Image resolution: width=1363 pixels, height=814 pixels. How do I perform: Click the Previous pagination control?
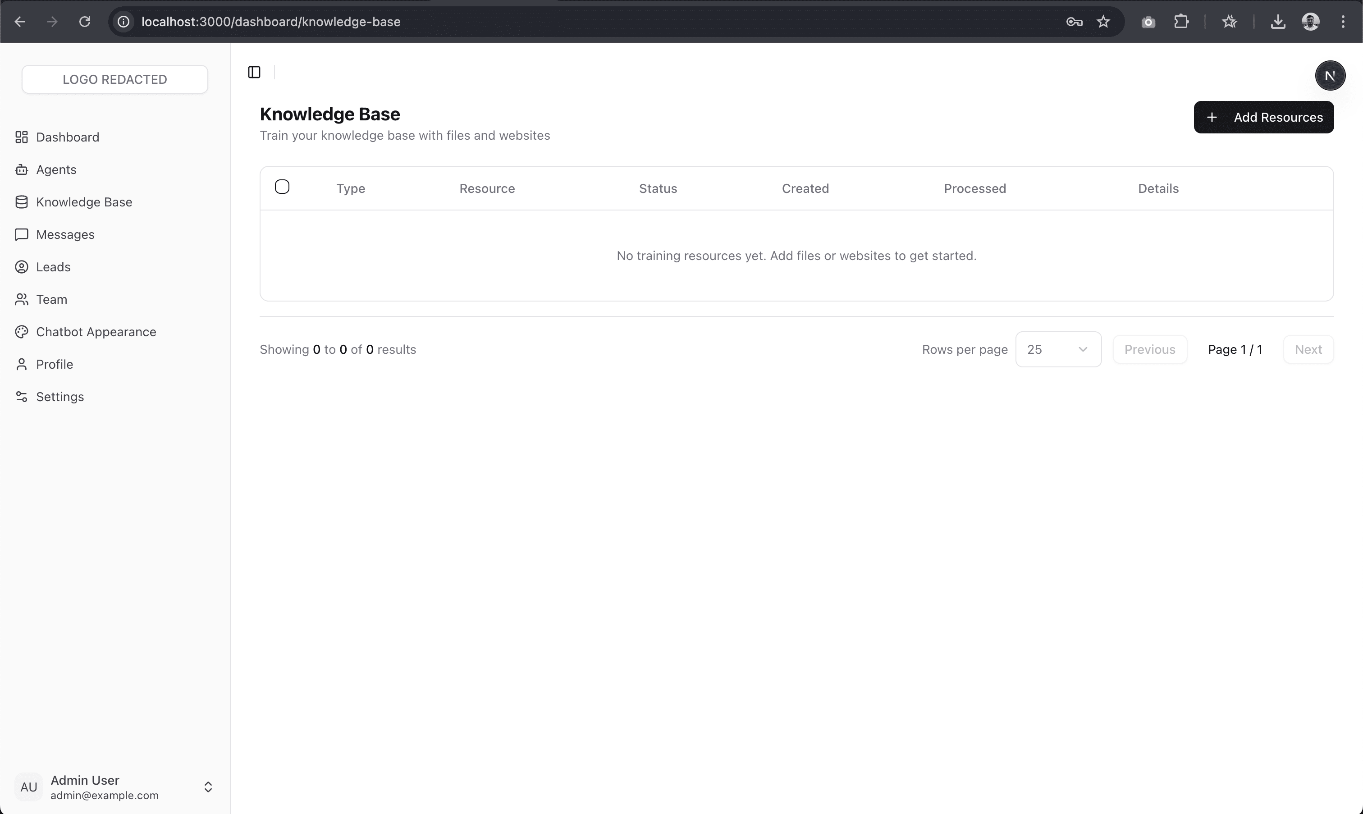pos(1150,349)
